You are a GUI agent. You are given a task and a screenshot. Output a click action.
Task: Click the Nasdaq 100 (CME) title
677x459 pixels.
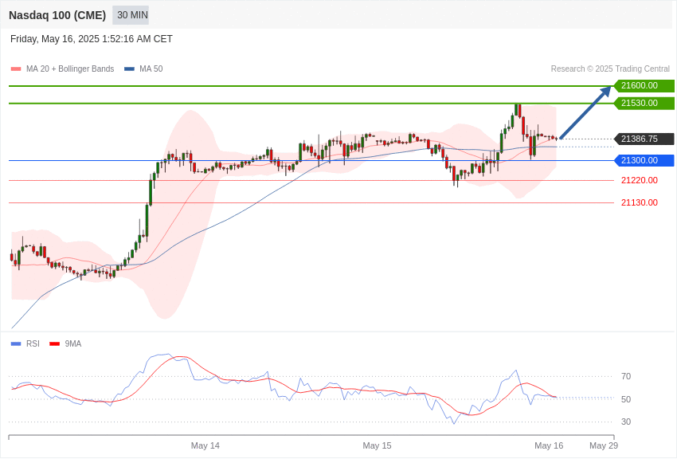tap(57, 15)
